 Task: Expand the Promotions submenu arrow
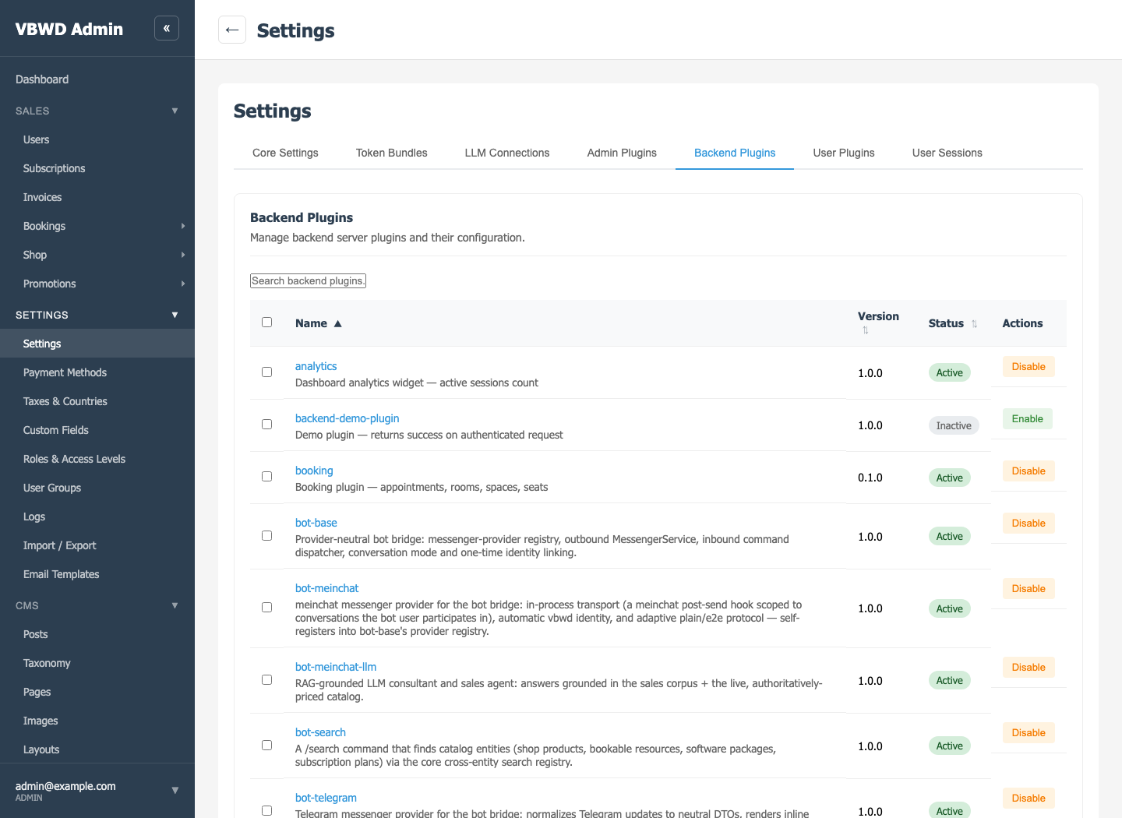(183, 284)
